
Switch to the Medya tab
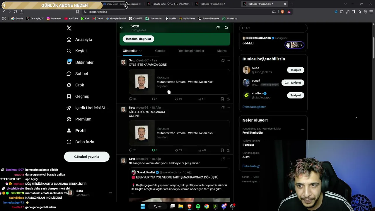pyautogui.click(x=222, y=51)
